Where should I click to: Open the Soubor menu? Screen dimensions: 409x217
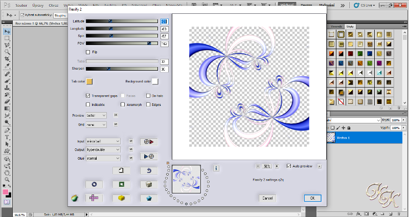[21, 5]
